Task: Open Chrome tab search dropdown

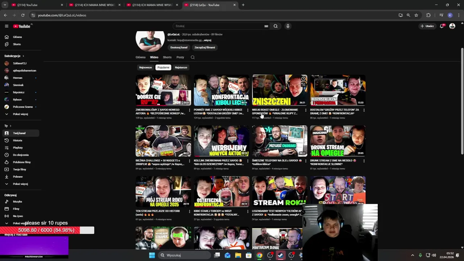Action: (5, 5)
